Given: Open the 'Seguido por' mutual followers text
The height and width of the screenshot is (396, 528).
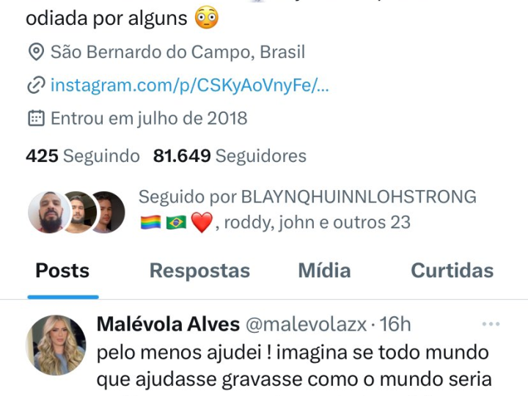Looking at the screenshot, I should coord(308,210).
